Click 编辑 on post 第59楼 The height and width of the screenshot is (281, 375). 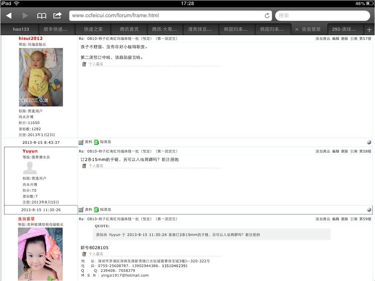(x=335, y=219)
